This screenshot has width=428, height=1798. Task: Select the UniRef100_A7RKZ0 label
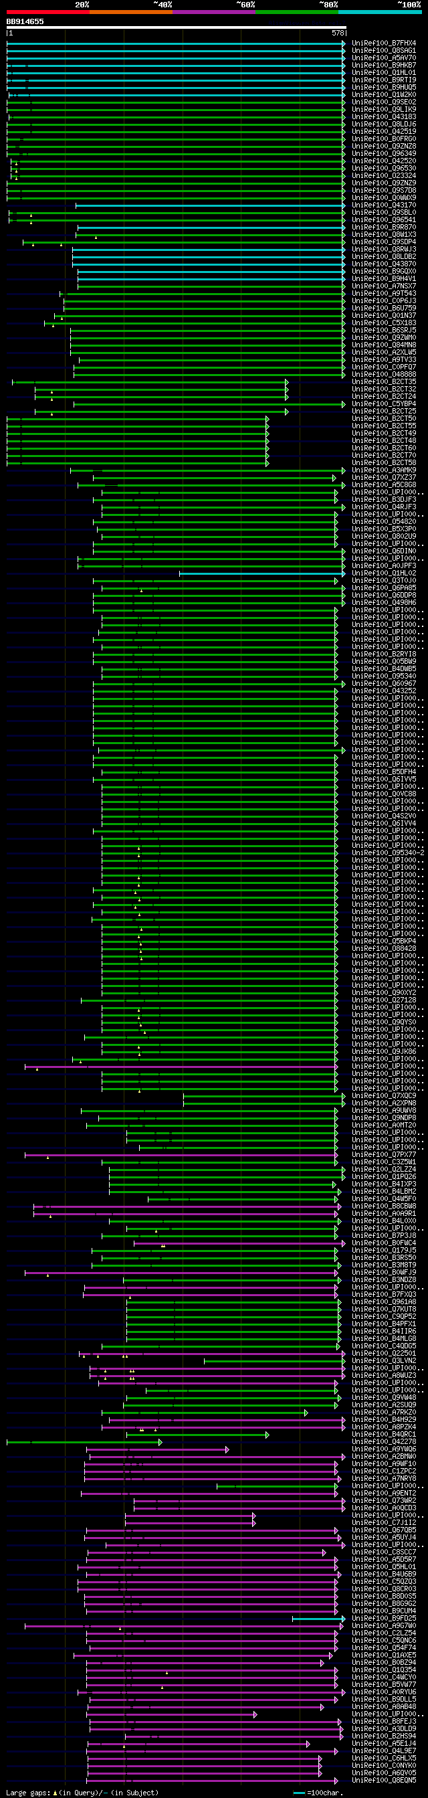pos(384,1413)
